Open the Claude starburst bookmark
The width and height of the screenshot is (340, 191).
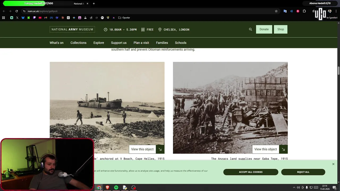tap(63, 18)
